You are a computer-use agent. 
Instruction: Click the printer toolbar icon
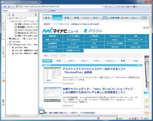pos(128,7)
